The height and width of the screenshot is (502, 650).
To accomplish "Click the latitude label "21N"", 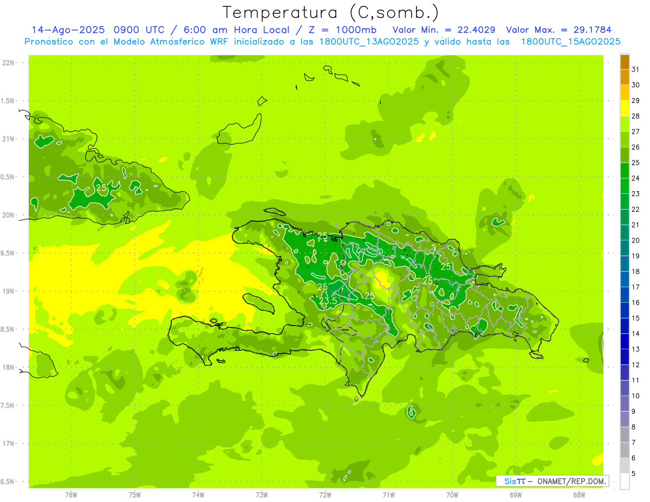I will click(x=9, y=139).
